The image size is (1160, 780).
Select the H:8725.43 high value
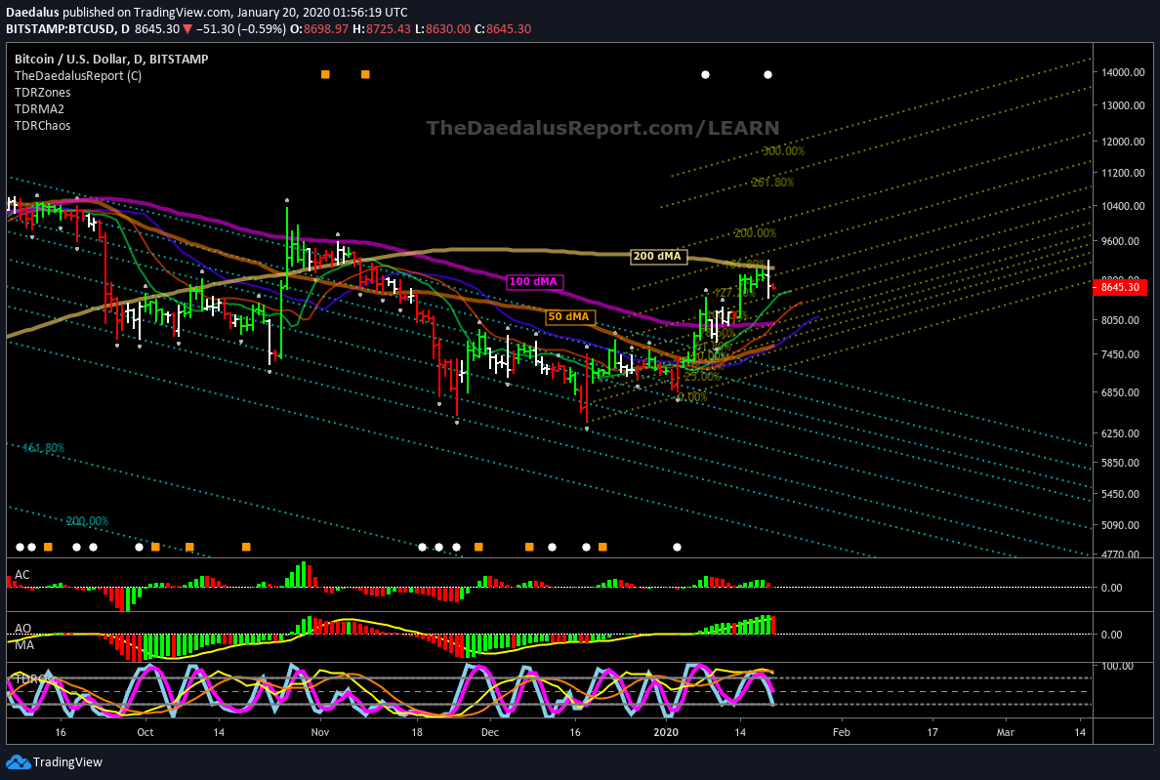[381, 29]
